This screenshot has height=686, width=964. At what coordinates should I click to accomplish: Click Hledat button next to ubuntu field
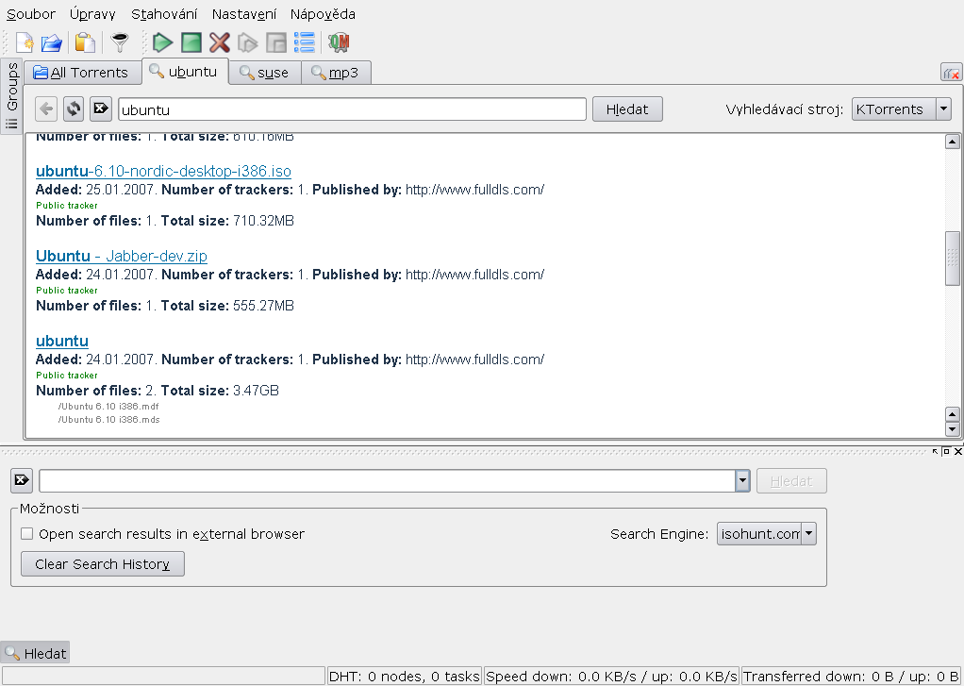point(627,109)
